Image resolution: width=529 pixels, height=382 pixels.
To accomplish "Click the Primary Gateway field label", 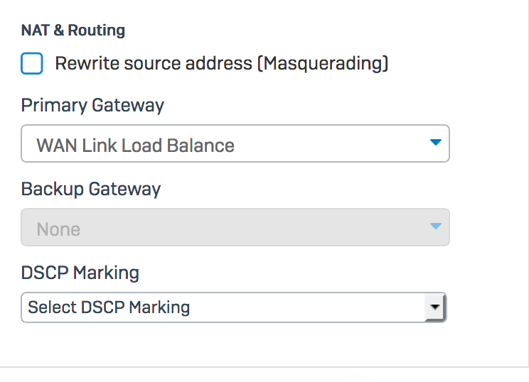I will click(92, 106).
